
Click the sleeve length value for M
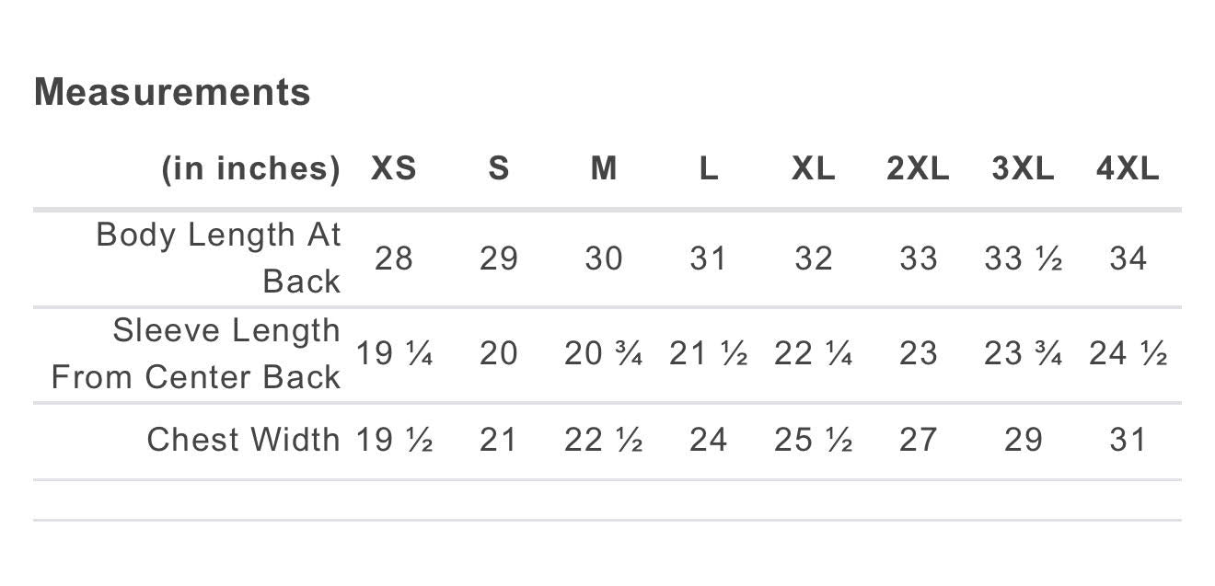604,353
